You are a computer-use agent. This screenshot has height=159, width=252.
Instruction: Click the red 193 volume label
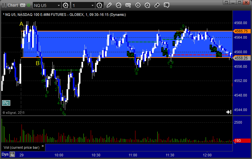pyautogui.click(x=241, y=141)
